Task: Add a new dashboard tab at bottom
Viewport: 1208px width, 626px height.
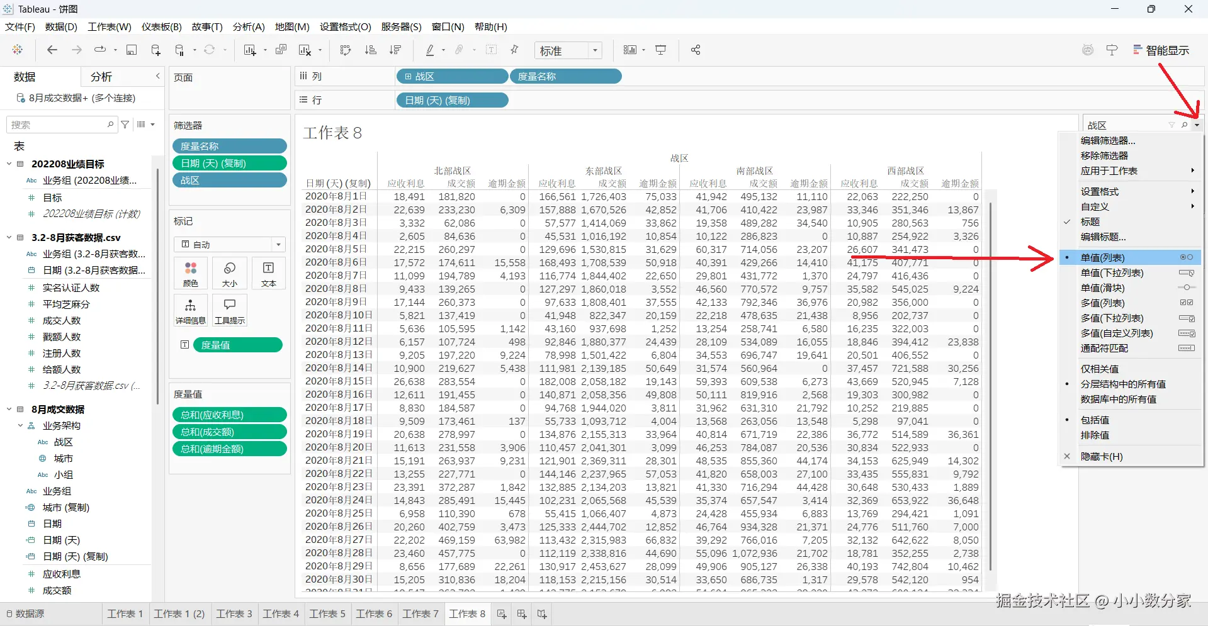Action: click(522, 613)
